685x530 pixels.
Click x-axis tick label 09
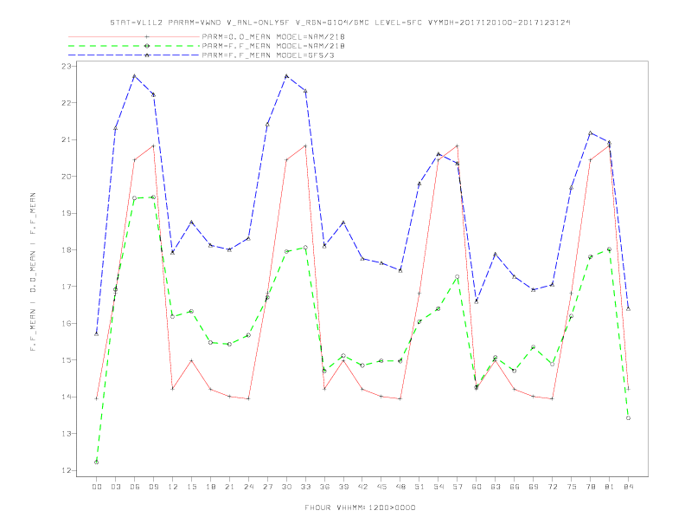(x=153, y=487)
